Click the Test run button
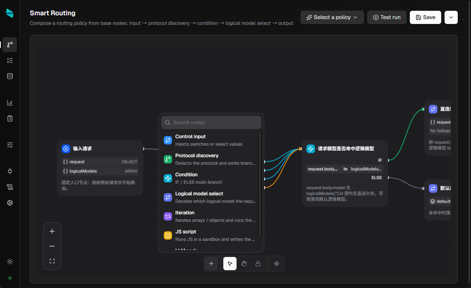 (387, 17)
